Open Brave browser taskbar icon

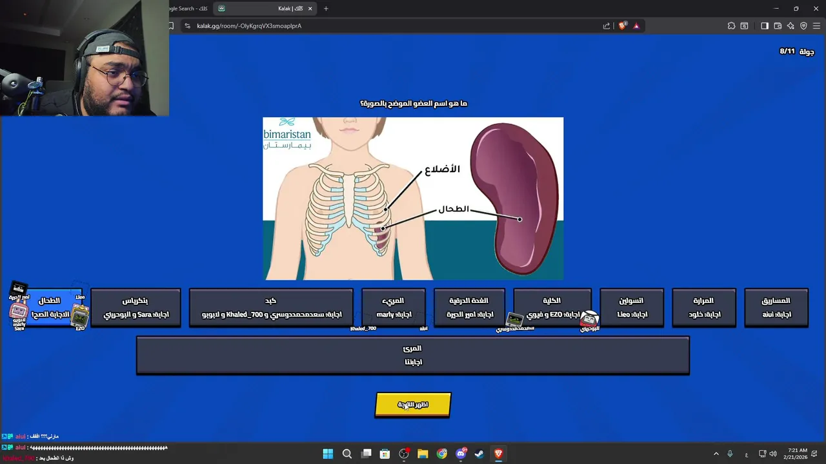(499, 454)
